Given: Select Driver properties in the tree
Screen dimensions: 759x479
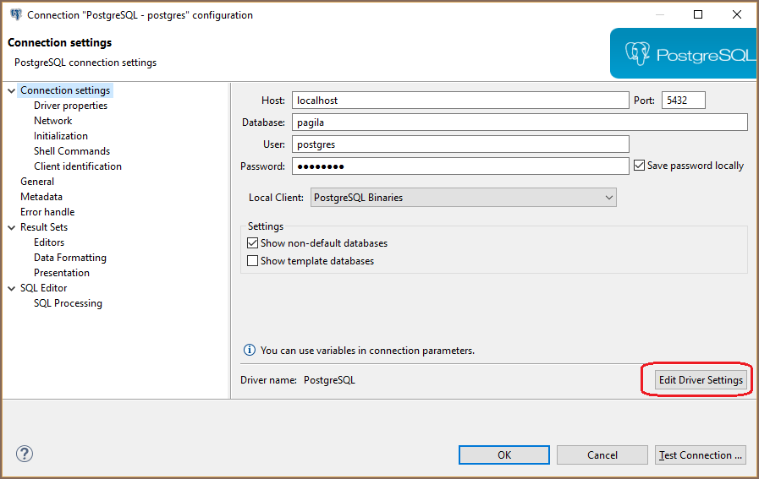Looking at the screenshot, I should point(70,106).
